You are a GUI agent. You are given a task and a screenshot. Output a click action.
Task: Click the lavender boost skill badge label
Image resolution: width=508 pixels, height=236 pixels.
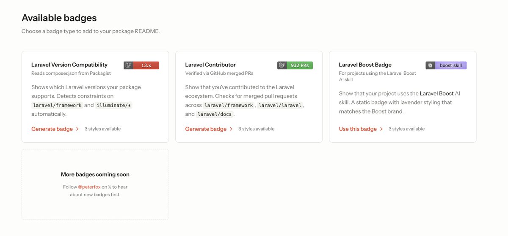(451, 65)
